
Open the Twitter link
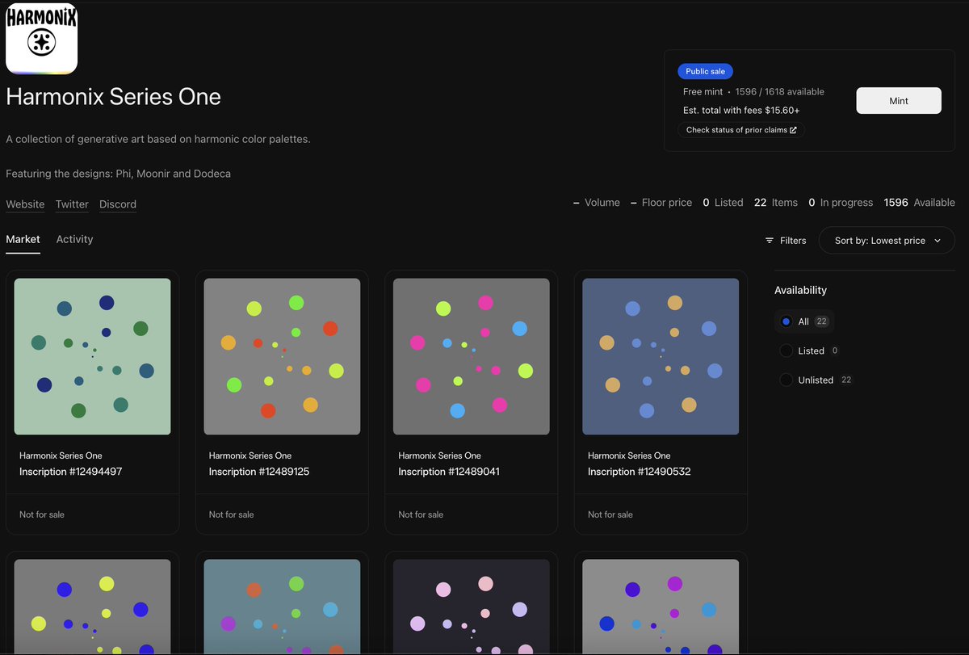point(72,204)
